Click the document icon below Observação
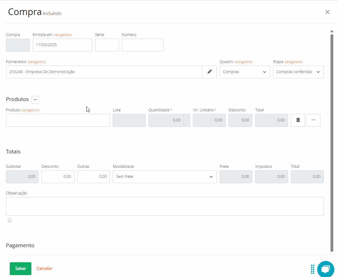Screen dimensions: 338x277 pyautogui.click(x=9, y=220)
